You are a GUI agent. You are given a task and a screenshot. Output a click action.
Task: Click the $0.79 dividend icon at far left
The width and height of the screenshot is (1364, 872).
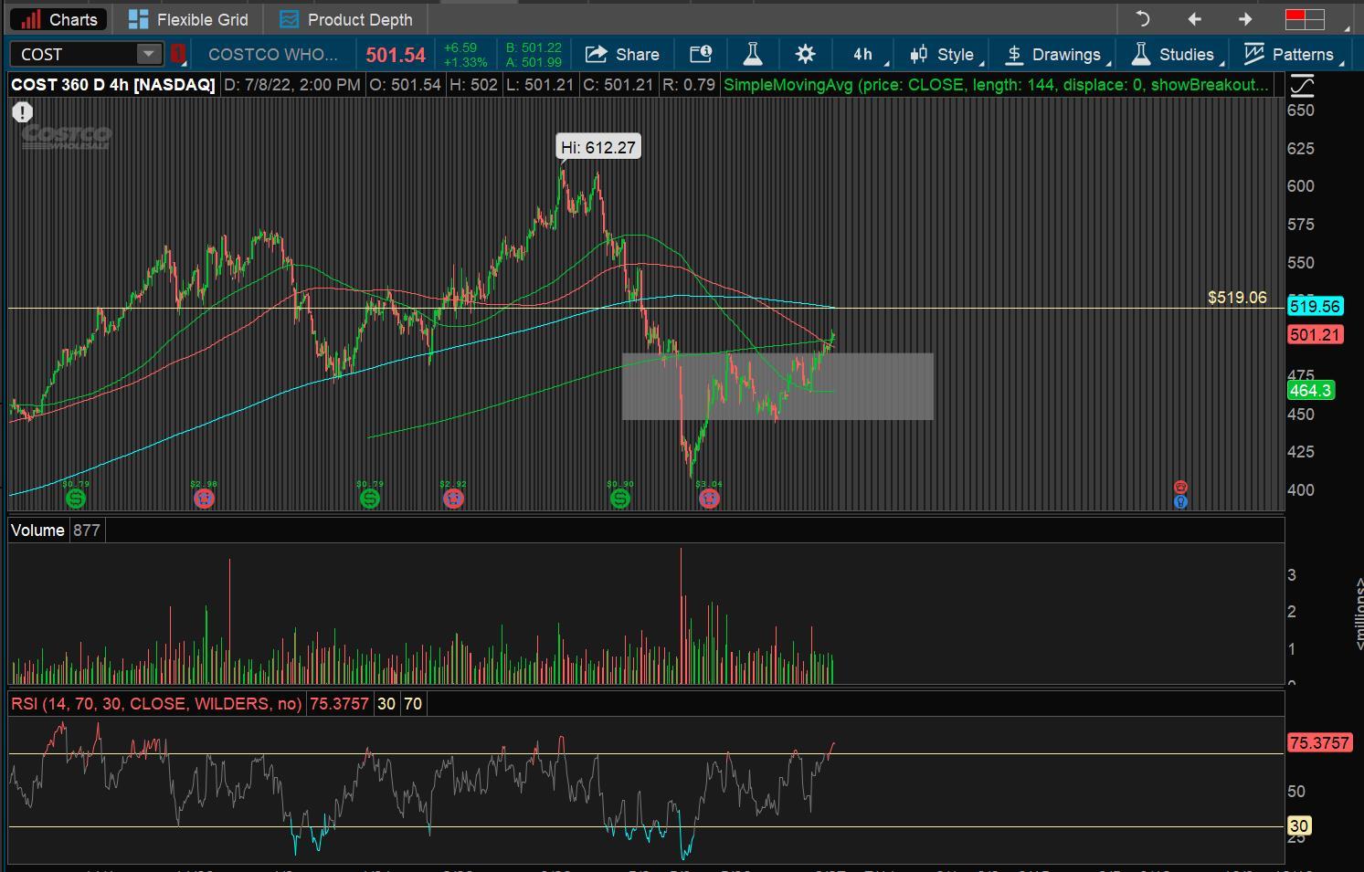point(76,499)
